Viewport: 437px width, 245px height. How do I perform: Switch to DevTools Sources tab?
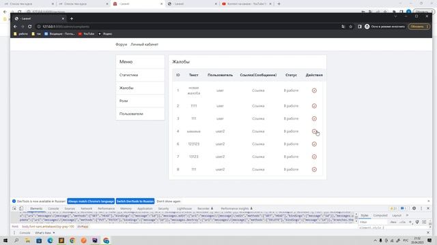pyautogui.click(x=70, y=208)
